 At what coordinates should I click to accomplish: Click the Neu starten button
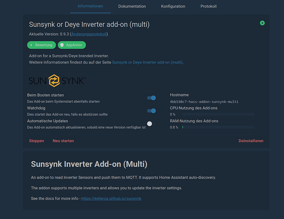(x=63, y=141)
